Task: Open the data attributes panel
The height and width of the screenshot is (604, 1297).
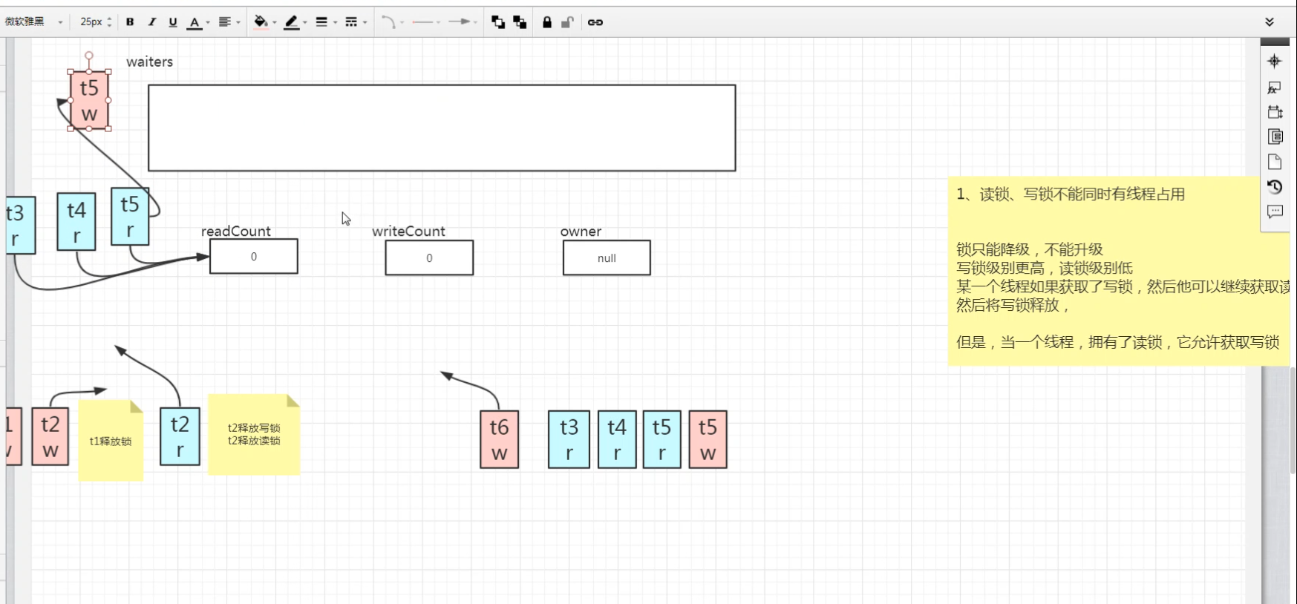Action: click(x=1275, y=137)
